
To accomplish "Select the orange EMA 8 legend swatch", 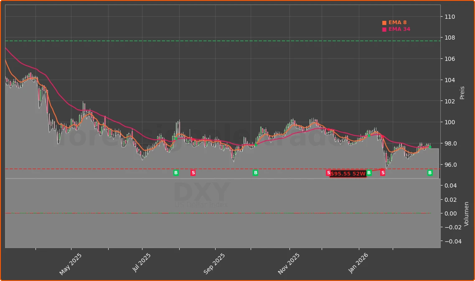I will 384,23.
